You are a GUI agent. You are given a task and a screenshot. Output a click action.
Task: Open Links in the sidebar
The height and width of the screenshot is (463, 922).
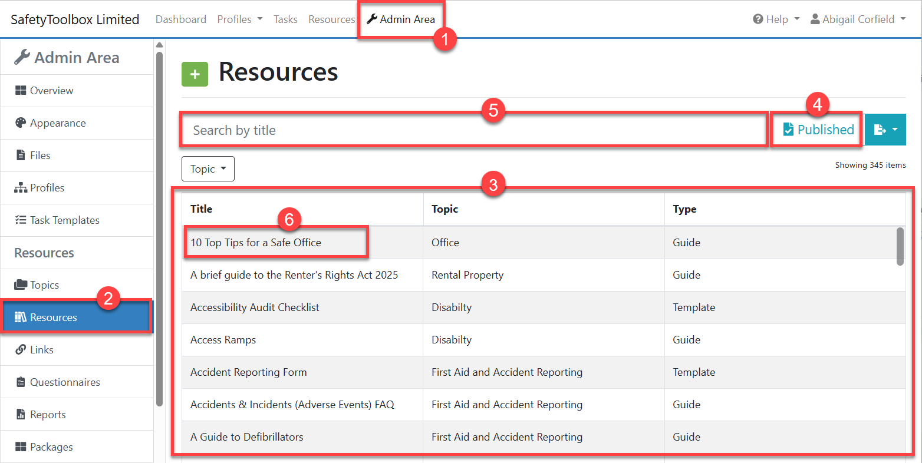41,350
